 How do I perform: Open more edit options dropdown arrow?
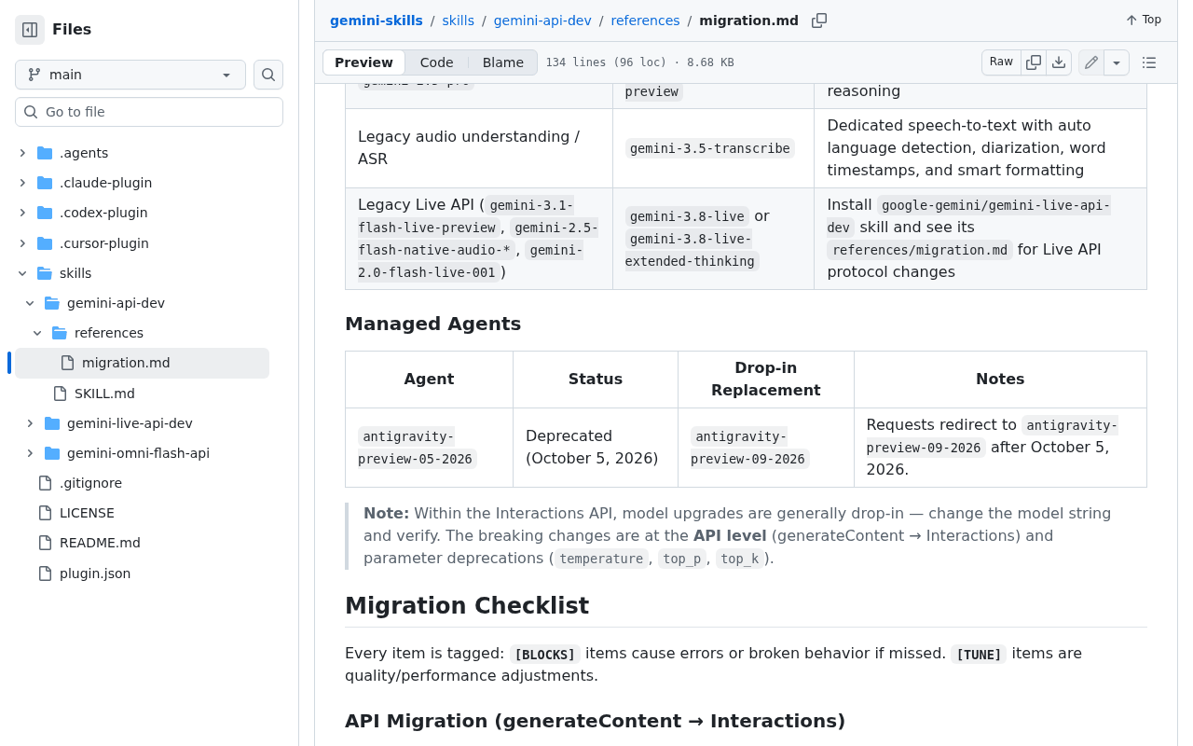click(x=1117, y=62)
